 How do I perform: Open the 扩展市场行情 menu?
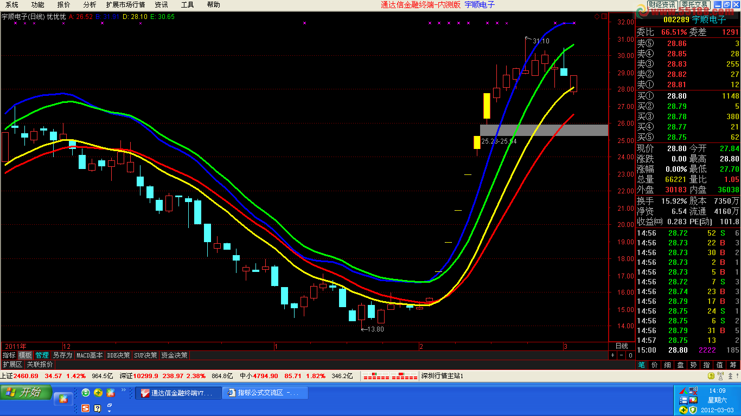(125, 5)
